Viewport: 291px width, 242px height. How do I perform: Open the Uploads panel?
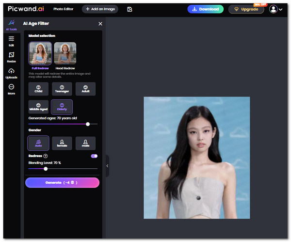[12, 73]
